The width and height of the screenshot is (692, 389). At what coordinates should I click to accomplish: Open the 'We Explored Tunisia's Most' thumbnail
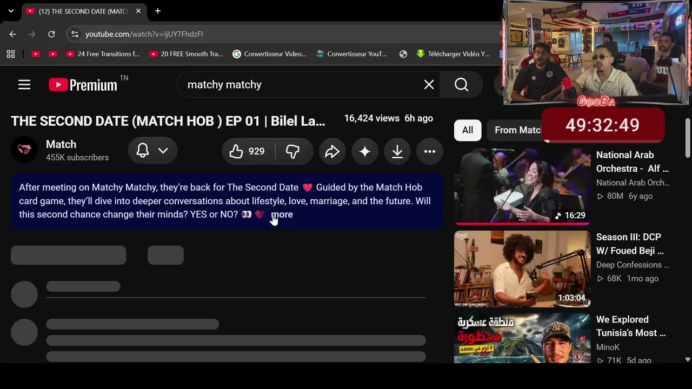tap(522, 338)
